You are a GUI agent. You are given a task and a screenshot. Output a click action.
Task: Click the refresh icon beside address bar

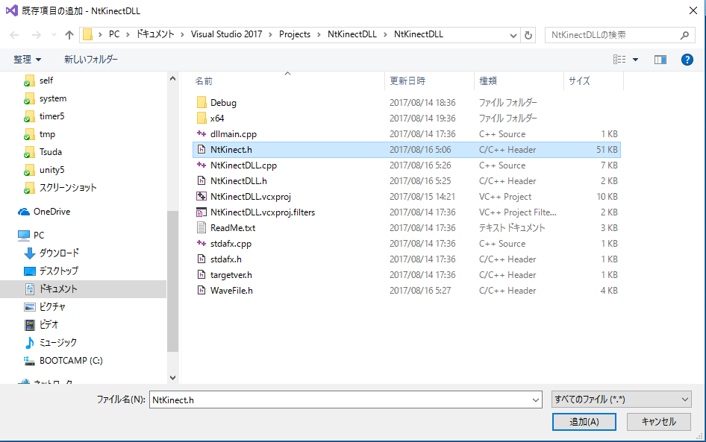click(x=528, y=35)
